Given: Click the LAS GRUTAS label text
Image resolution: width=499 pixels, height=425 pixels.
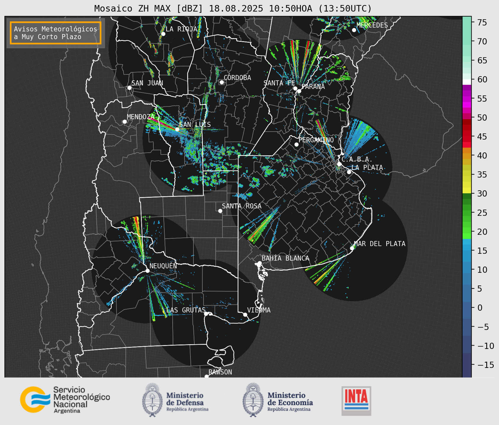Looking at the screenshot, I should click(186, 310).
